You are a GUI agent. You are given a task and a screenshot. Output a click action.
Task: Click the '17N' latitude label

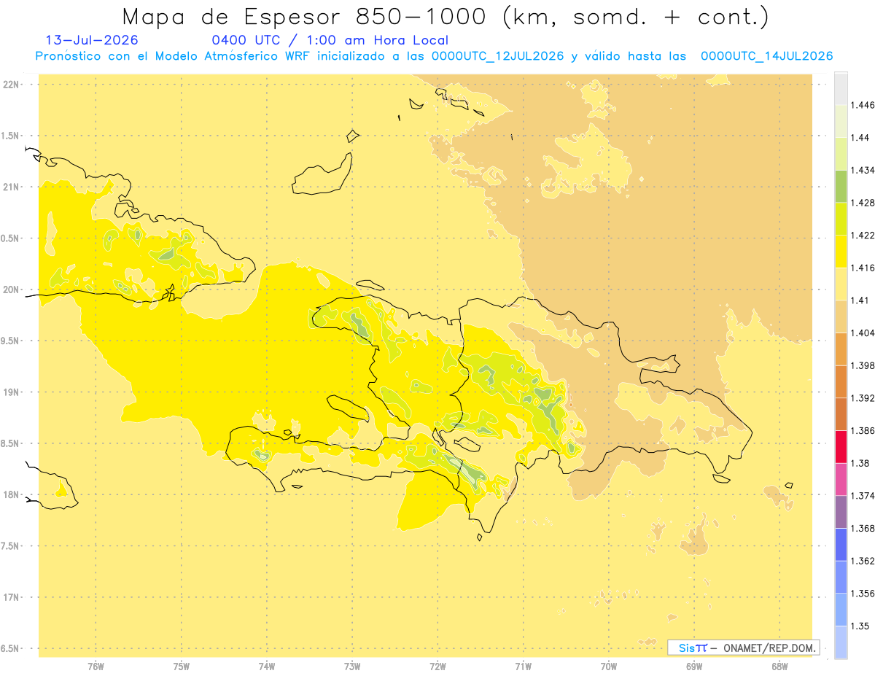point(12,597)
